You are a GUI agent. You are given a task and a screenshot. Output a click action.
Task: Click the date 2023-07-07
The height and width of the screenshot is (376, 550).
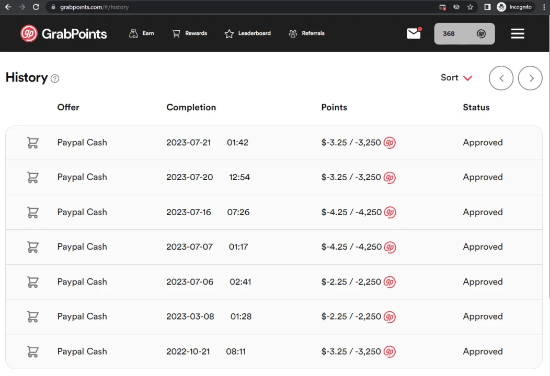click(189, 247)
